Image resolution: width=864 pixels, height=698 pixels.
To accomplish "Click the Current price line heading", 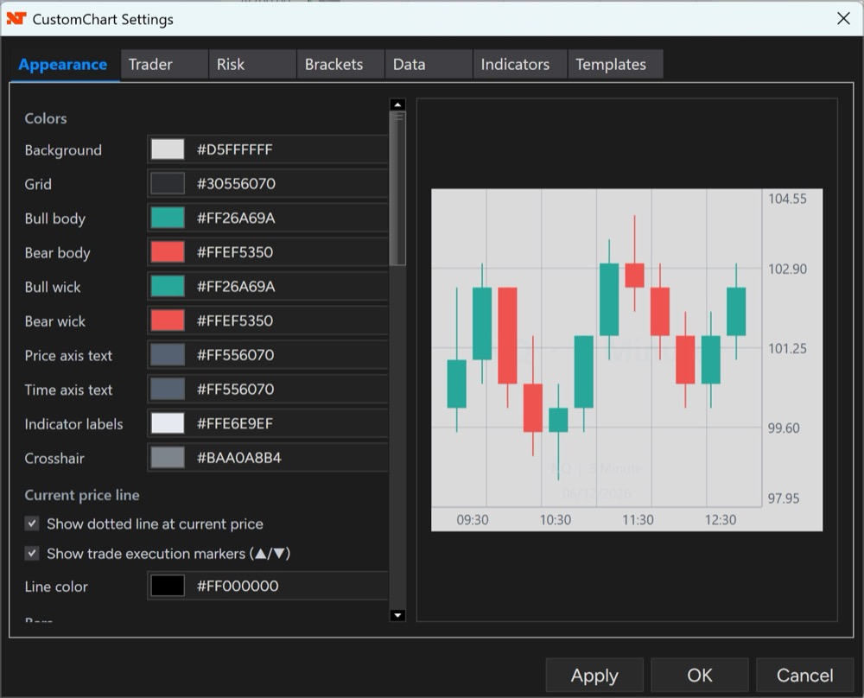I will click(x=82, y=495).
